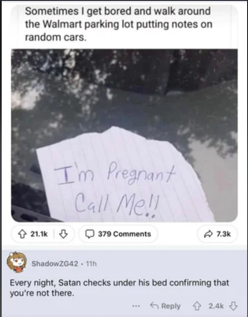
Task: Click the post title about Walmart notes
Action: [118, 24]
